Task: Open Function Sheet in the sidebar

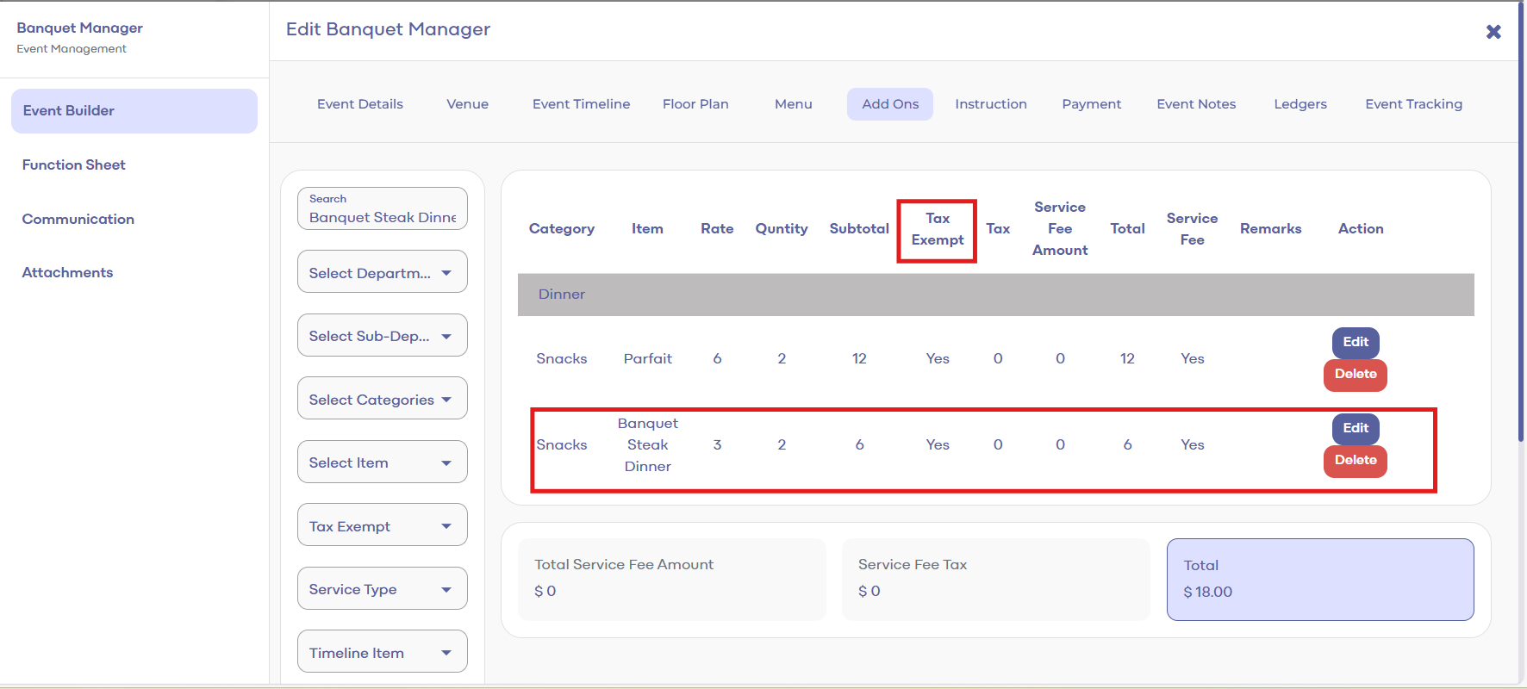Action: click(74, 164)
